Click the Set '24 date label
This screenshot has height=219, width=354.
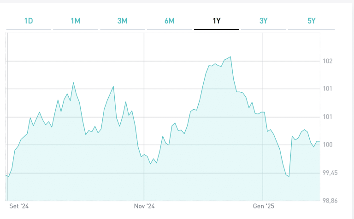19,207
